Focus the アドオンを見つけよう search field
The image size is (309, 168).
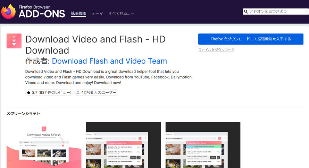(x=275, y=11)
